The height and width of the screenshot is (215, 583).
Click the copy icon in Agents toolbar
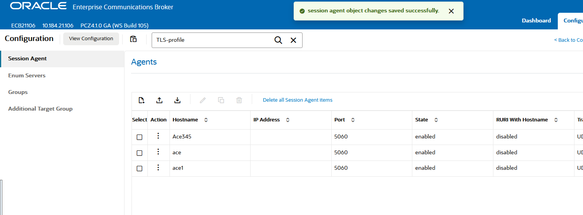(221, 100)
